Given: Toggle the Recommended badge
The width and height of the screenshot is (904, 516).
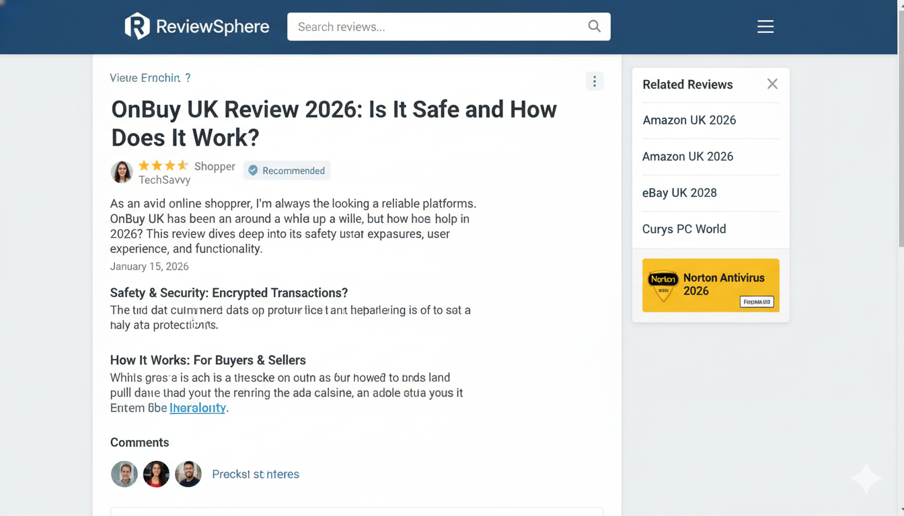Looking at the screenshot, I should 287,170.
